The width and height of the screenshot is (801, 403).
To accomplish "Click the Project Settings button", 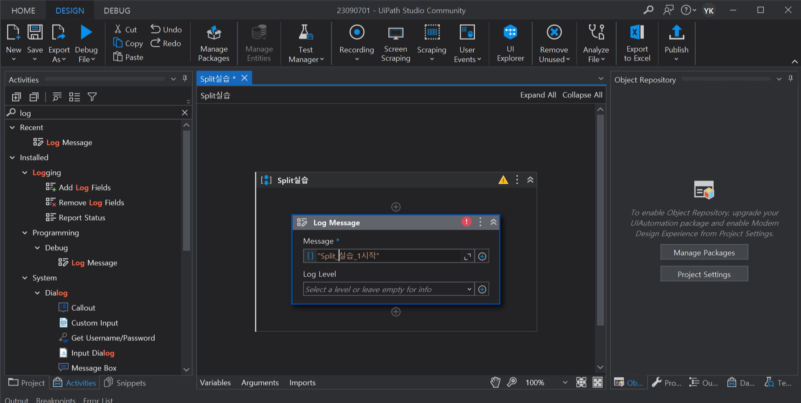I will tap(704, 274).
